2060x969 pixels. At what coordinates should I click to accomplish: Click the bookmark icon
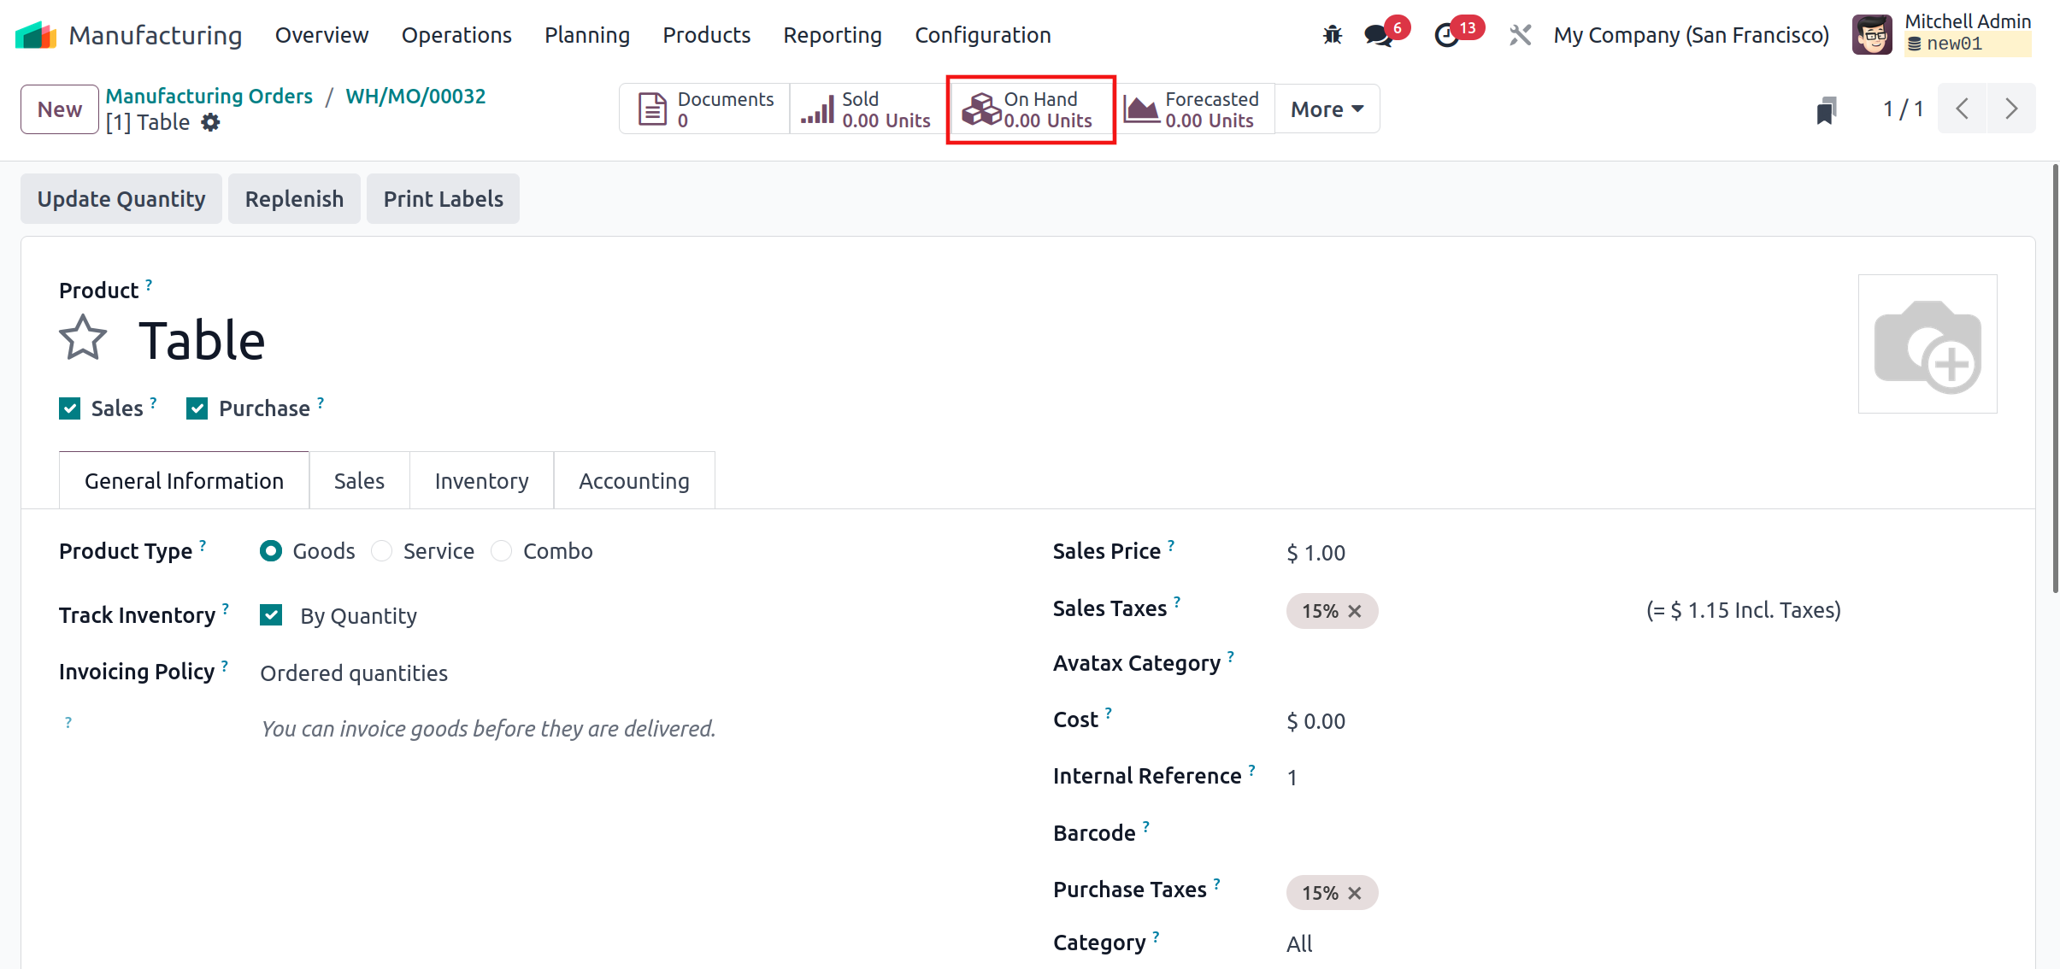click(1826, 109)
